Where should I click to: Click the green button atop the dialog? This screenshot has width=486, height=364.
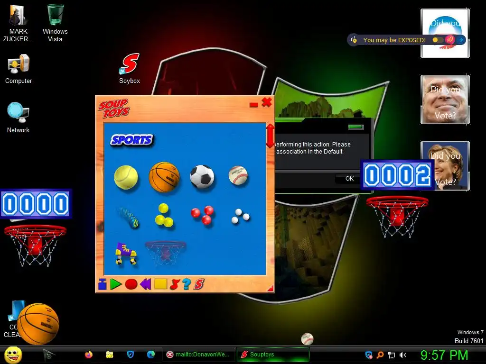(355, 127)
